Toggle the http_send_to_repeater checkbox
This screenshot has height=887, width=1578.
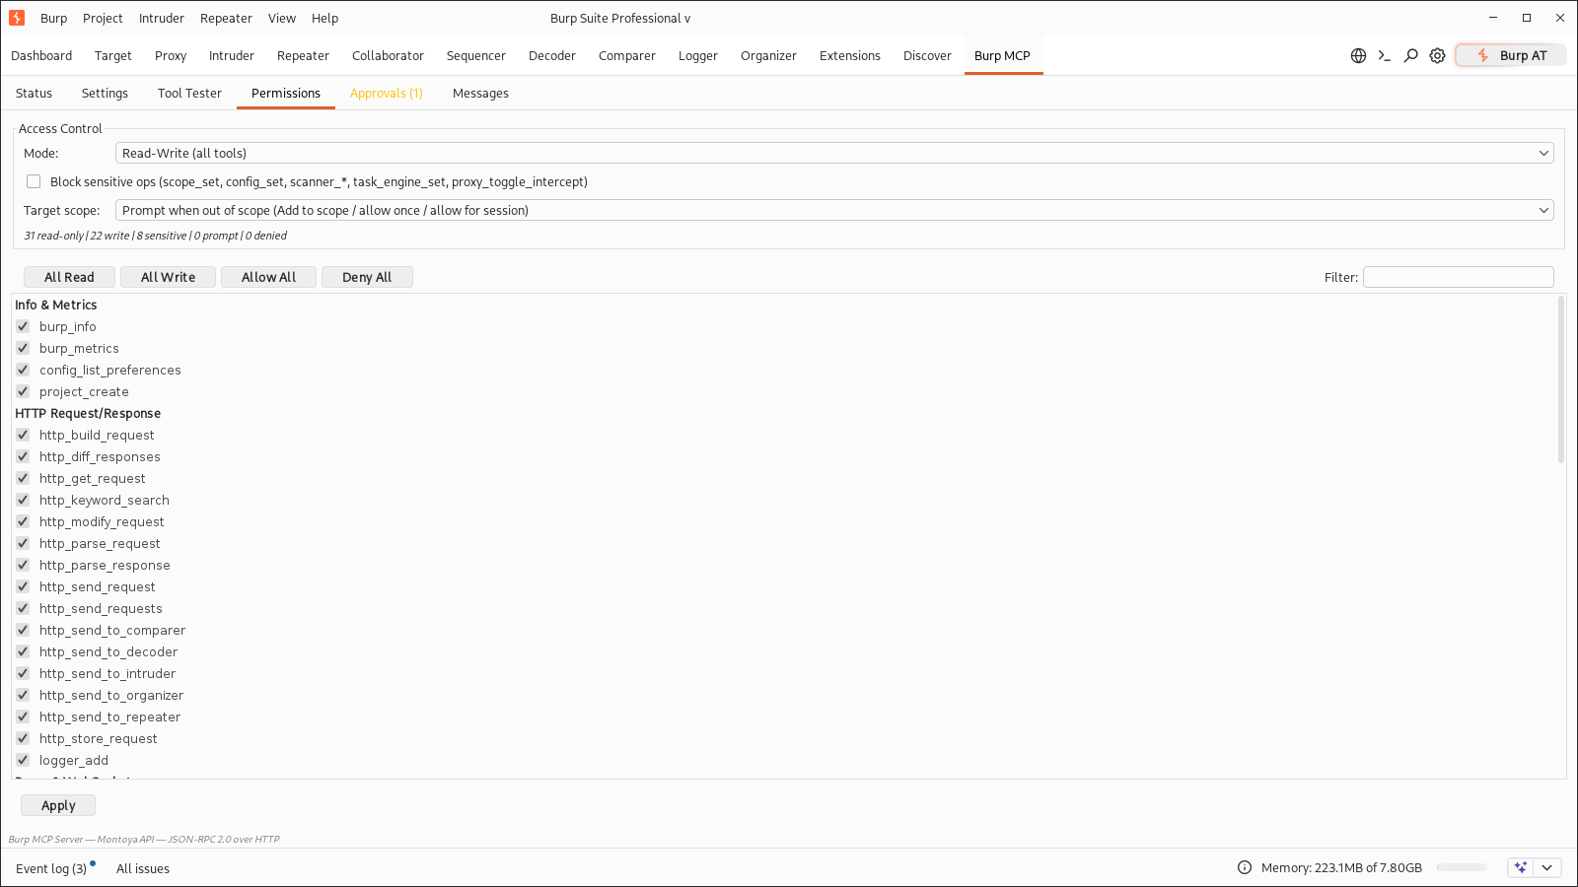pyautogui.click(x=23, y=716)
